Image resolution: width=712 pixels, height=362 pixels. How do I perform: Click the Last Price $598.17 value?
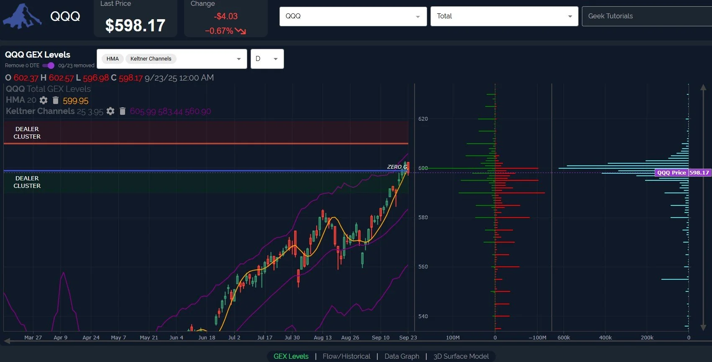(x=135, y=25)
